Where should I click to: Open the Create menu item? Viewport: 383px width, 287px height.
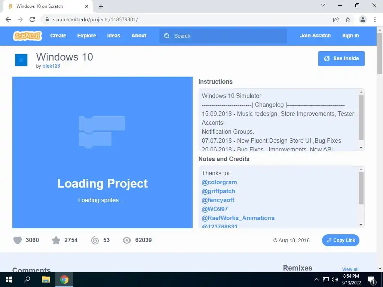coord(58,36)
